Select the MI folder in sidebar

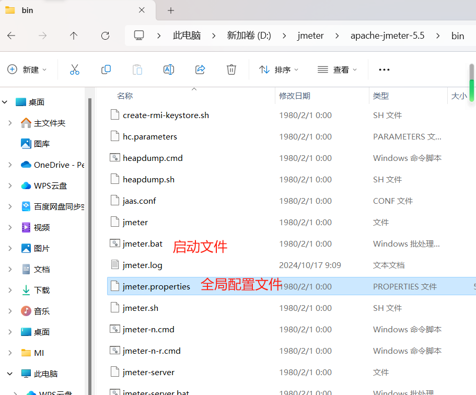[39, 353]
